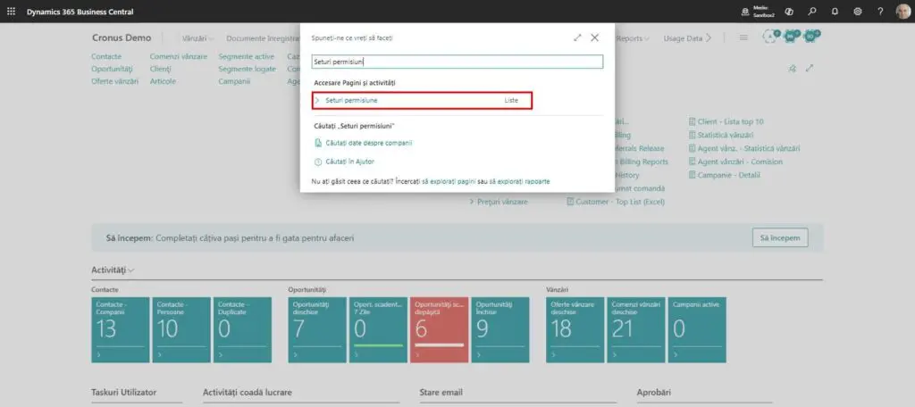Image resolution: width=915 pixels, height=407 pixels.
Task: Open the Sandbox2 environment indicator icon
Action: point(745,12)
